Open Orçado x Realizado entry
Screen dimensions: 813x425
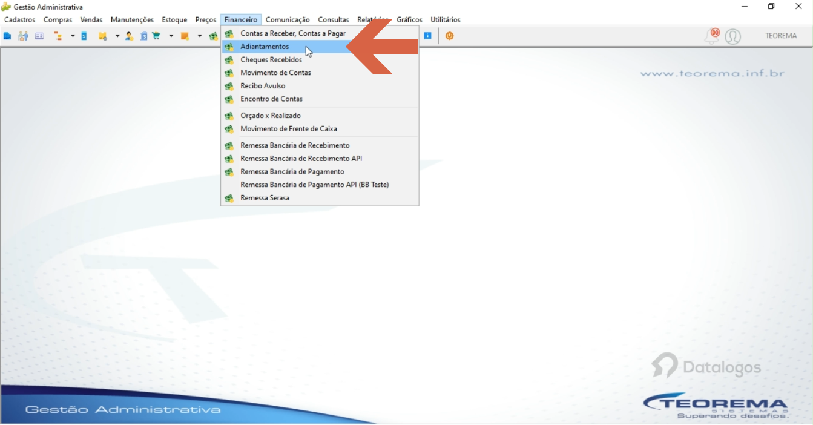pyautogui.click(x=320, y=116)
